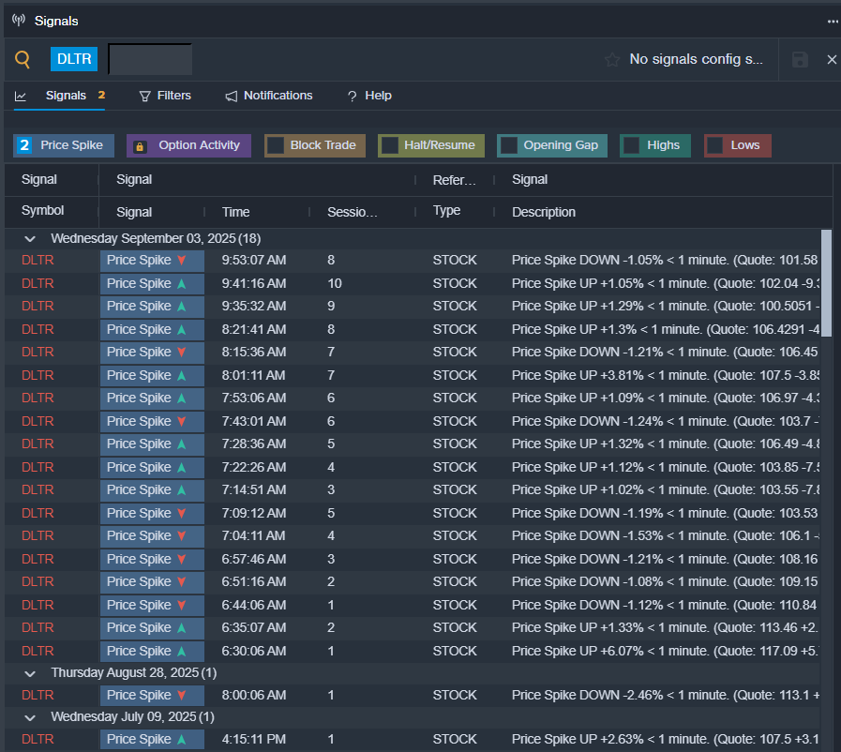Click the up arrow in the 9:35:32 AM row
The width and height of the screenshot is (841, 752).
tap(182, 307)
